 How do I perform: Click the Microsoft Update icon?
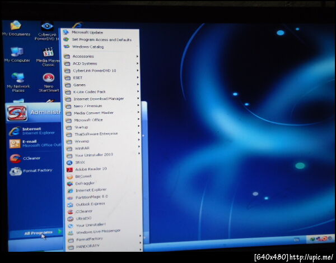pyautogui.click(x=66, y=32)
